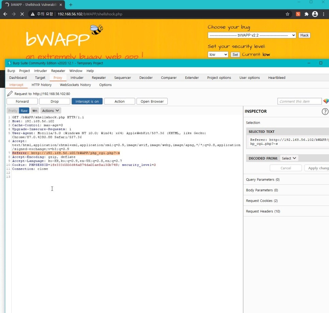Open HTTP history sub-tab

click(x=42, y=85)
